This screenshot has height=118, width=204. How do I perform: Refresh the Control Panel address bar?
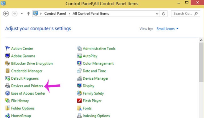[164, 14]
